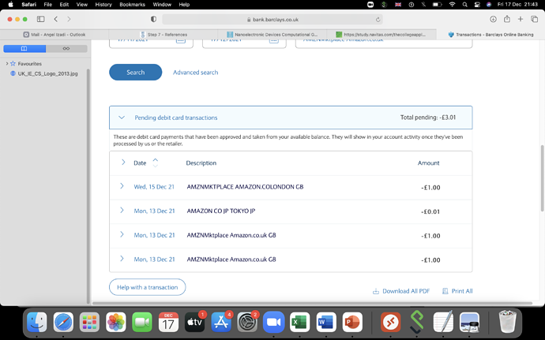
Task: Expand the Wed 15 Dec AMZNMKTPLACE transaction
Action: coord(122,187)
